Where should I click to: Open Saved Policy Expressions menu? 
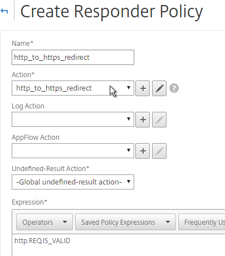125,222
